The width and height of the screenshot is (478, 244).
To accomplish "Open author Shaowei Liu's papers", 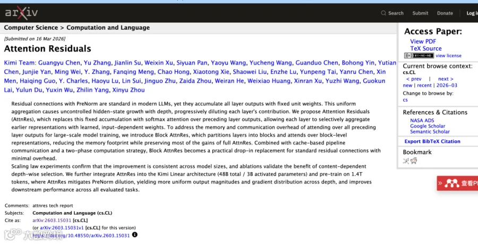I will [250, 72].
